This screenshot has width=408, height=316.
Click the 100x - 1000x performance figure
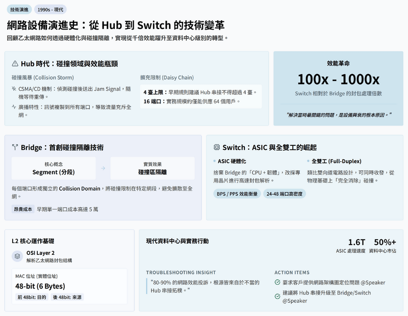pyautogui.click(x=338, y=80)
